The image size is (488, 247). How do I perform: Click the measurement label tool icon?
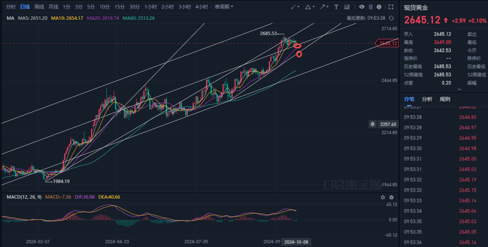[347, 7]
